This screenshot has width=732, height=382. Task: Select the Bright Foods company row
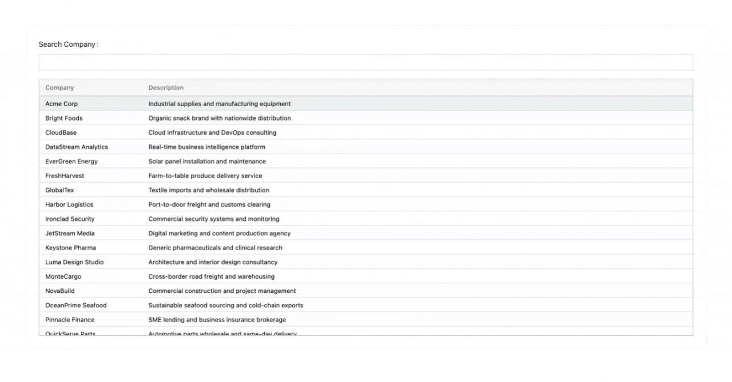click(64, 118)
